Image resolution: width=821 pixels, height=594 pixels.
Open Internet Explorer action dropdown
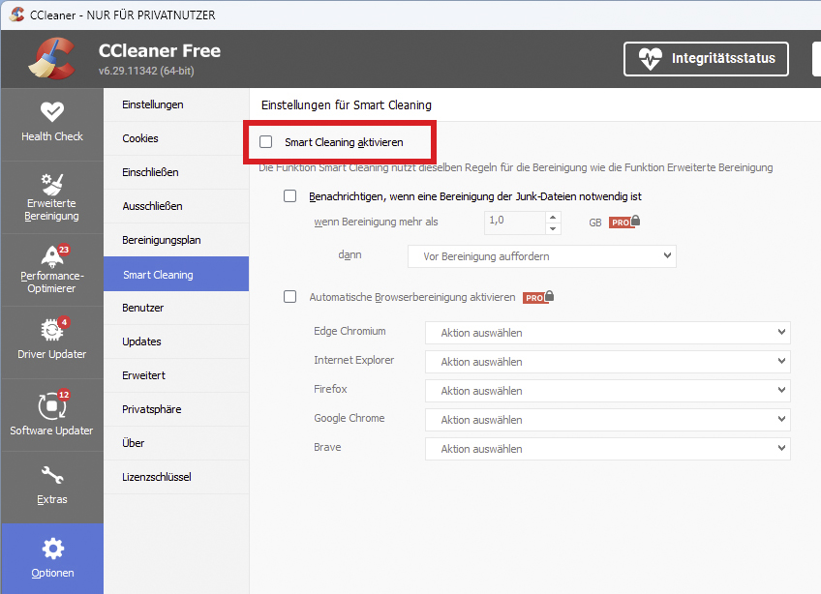click(x=607, y=362)
